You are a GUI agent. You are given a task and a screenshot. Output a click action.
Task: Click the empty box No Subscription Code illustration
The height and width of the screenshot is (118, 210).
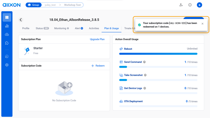point(64,88)
